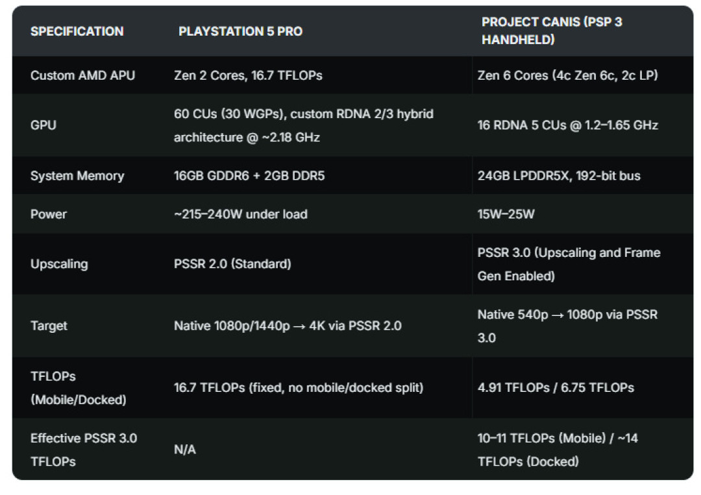Click the 24GB LPDDR5X, 192-bit bus cell

pyautogui.click(x=559, y=176)
